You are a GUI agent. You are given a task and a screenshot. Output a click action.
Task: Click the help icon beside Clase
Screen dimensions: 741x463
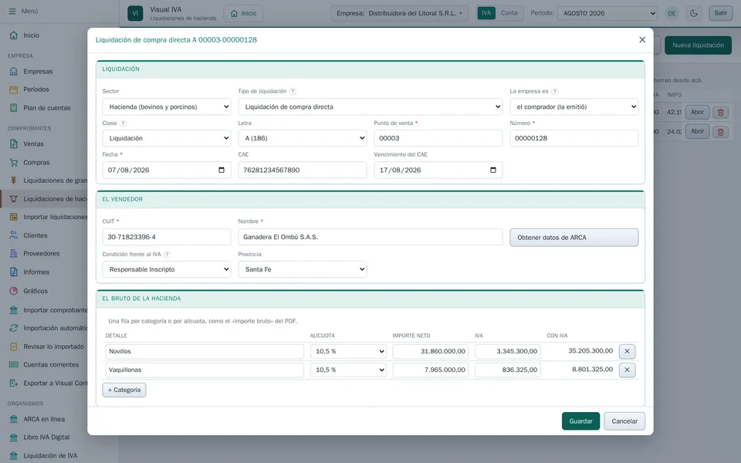[123, 123]
